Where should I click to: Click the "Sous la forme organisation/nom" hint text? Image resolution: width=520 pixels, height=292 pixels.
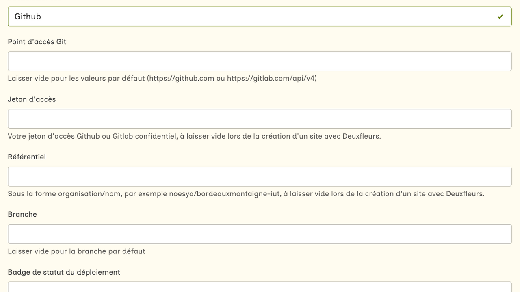point(65,194)
